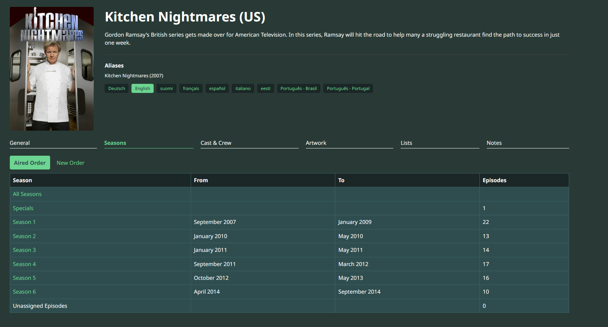Viewport: 608px width, 327px height.
Task: Click Unassigned Episodes row label
Action: pos(40,306)
